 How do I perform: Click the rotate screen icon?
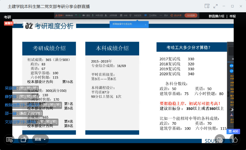pos(23,140)
